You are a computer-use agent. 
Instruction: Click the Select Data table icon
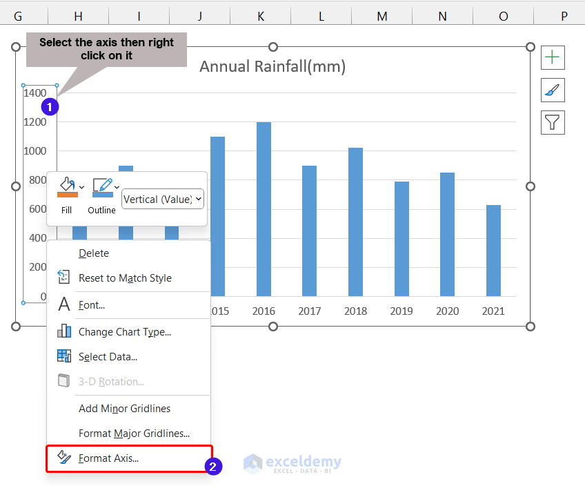click(x=64, y=356)
